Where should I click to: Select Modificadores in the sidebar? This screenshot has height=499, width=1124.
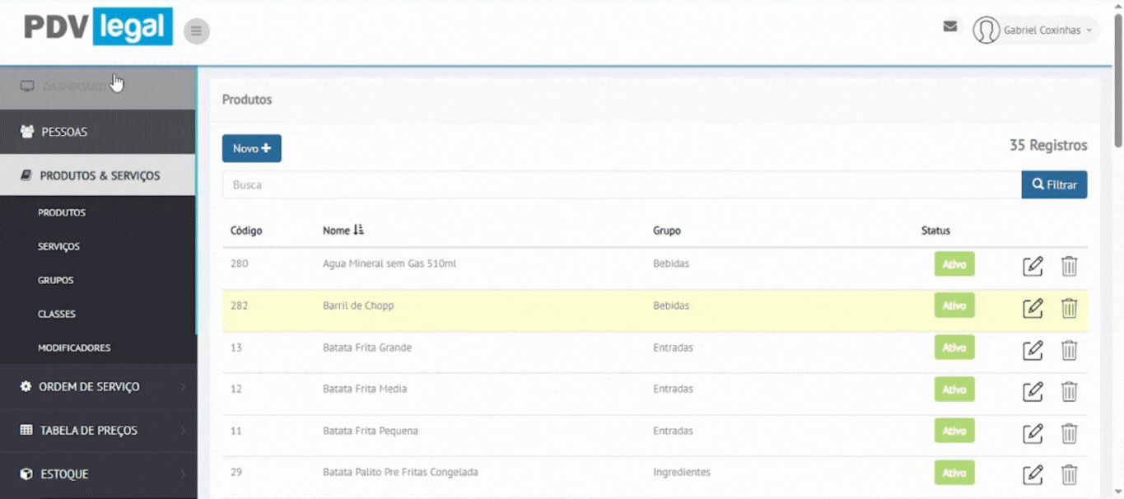coord(74,348)
